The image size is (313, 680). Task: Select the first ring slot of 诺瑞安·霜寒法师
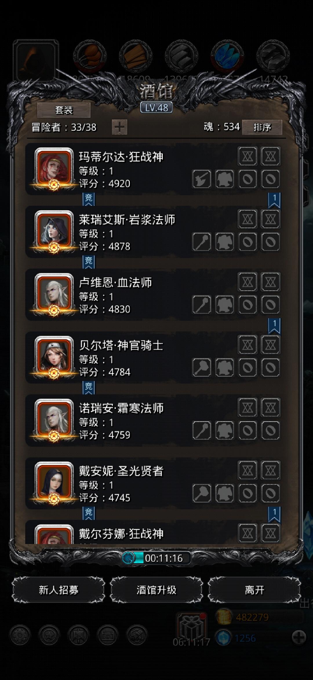tap(248, 430)
